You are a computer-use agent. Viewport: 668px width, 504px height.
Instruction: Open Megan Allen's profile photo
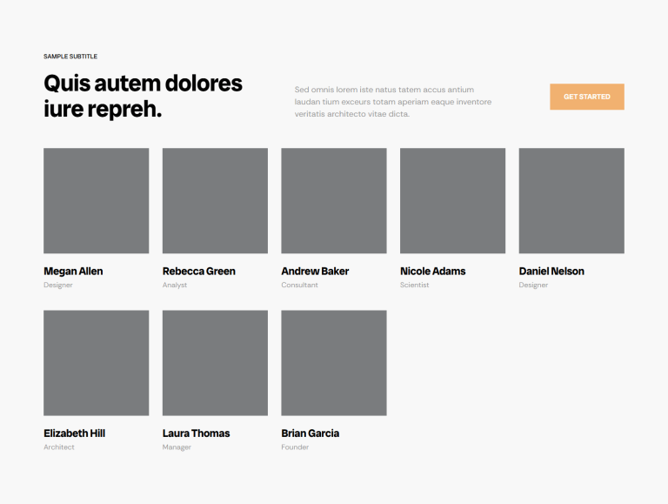point(96,200)
